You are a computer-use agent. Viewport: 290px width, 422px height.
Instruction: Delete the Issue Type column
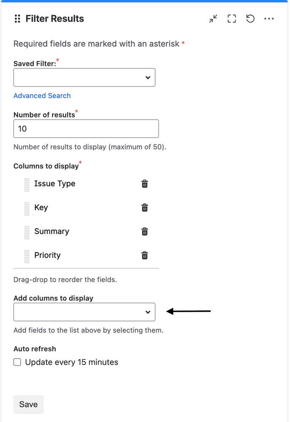145,184
